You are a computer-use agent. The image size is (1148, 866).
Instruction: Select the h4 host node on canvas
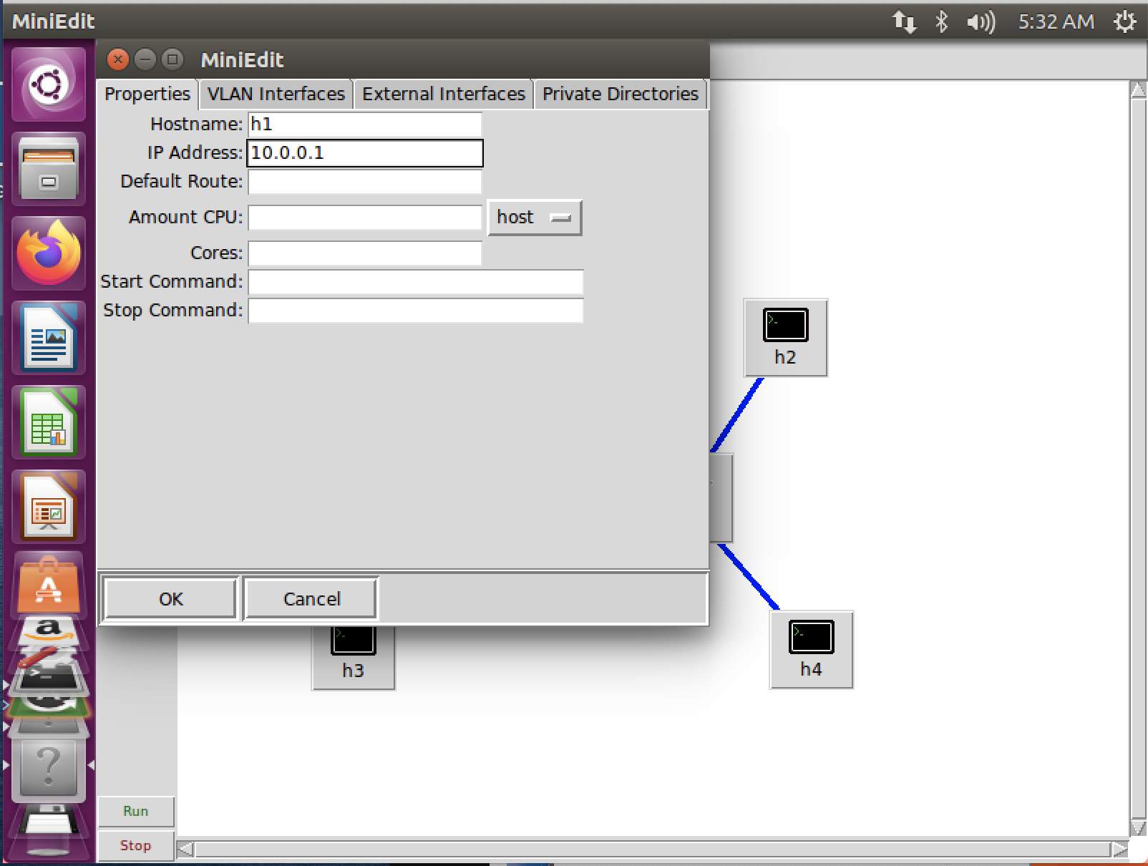(811, 650)
